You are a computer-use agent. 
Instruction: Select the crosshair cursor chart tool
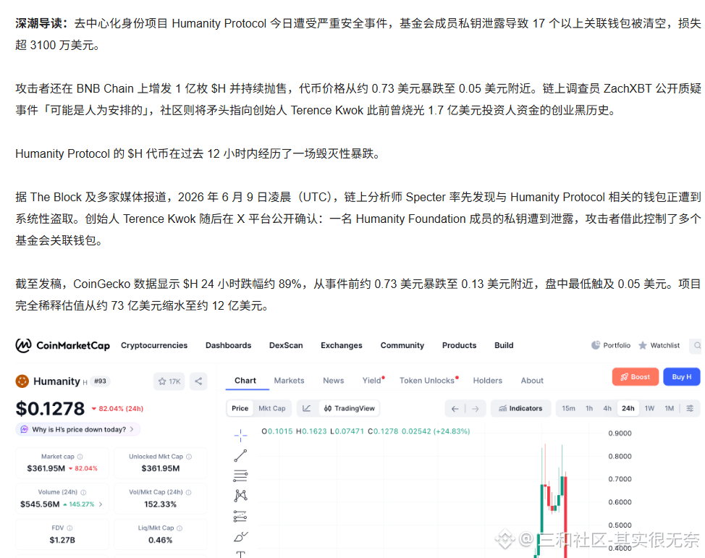[x=240, y=435]
